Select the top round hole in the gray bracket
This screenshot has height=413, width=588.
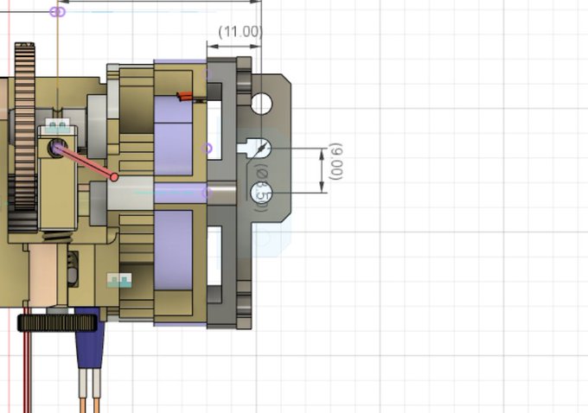click(x=261, y=104)
